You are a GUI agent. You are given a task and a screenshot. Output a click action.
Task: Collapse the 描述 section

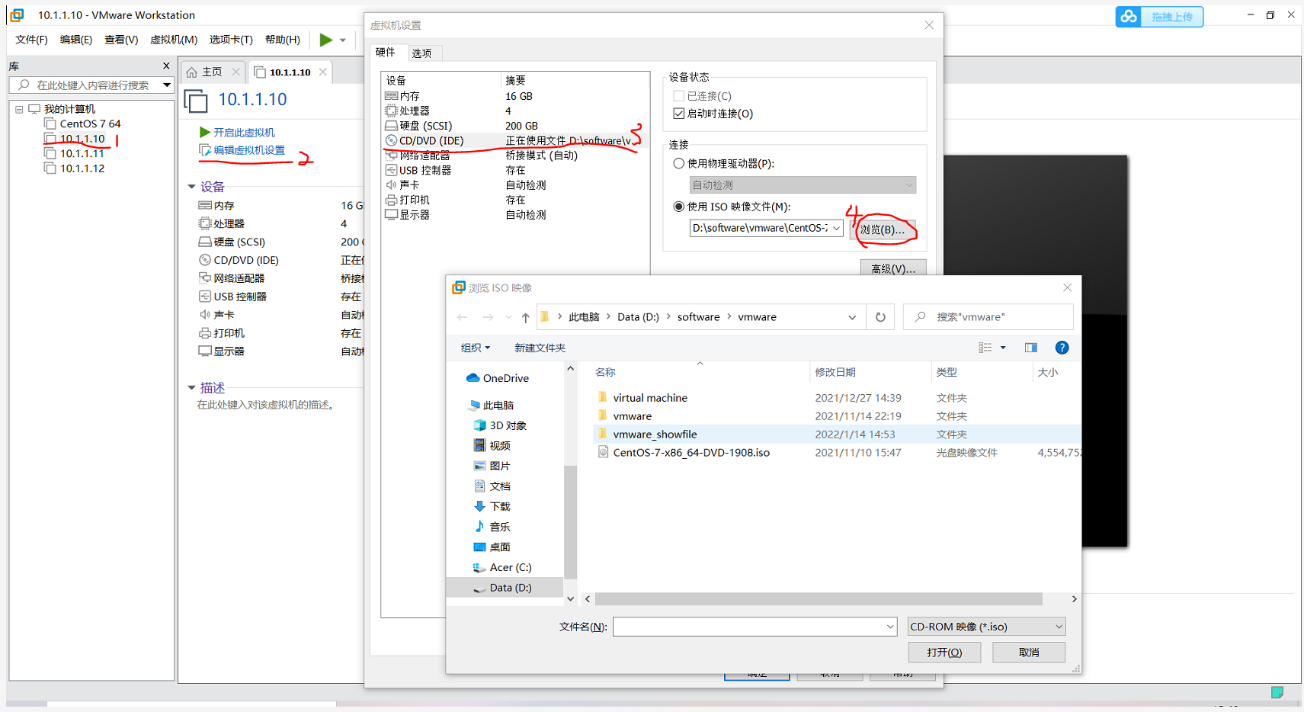[191, 388]
